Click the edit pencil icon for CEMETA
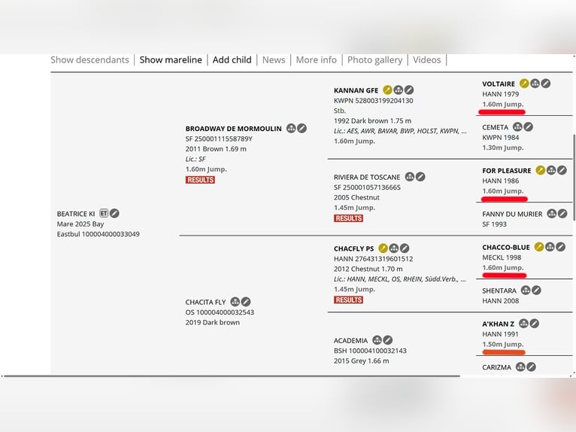The height and width of the screenshot is (432, 576). [x=528, y=127]
